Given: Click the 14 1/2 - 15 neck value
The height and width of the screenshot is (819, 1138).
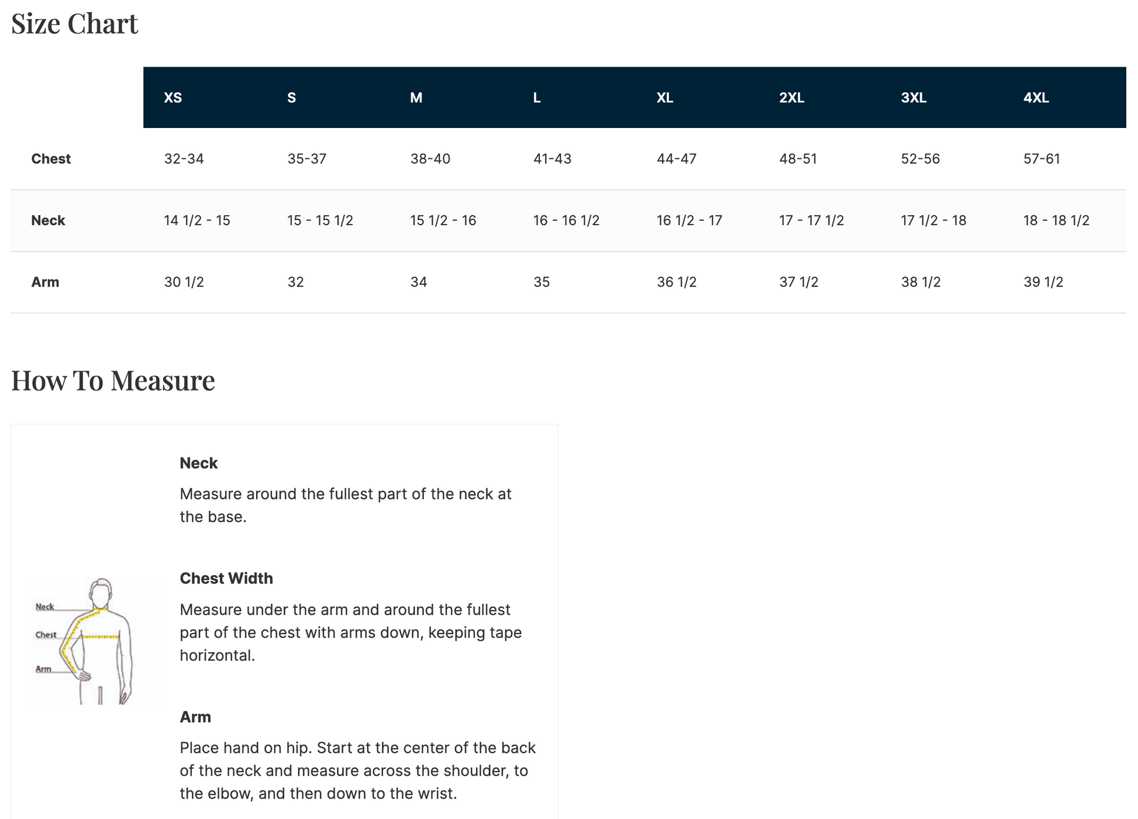Looking at the screenshot, I should coord(197,220).
